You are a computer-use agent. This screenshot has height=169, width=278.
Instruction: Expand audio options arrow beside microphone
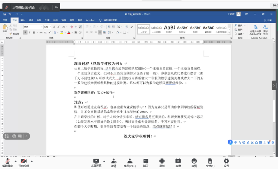pyautogui.click(x=15, y=160)
